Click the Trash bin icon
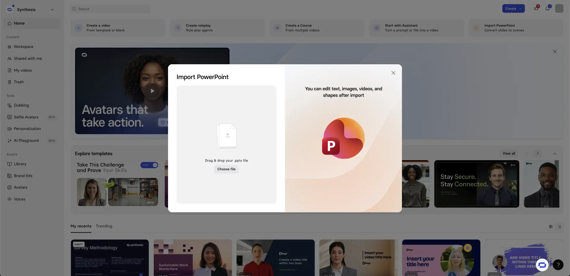This screenshot has height=276, width=570. pyautogui.click(x=9, y=82)
